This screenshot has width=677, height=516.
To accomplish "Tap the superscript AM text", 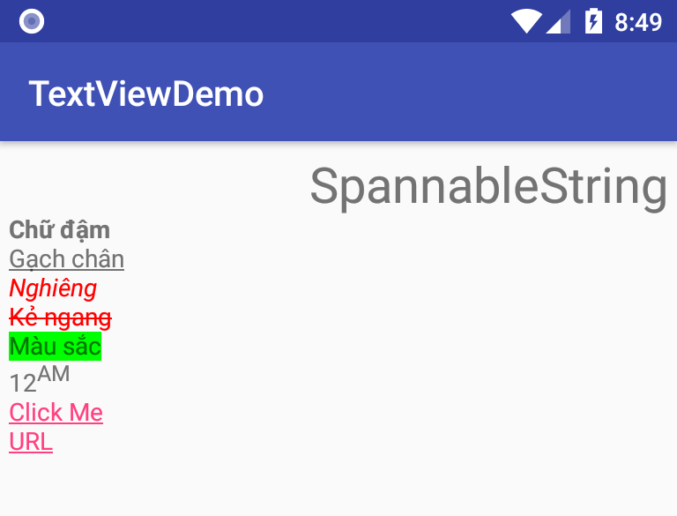I will 54,374.
